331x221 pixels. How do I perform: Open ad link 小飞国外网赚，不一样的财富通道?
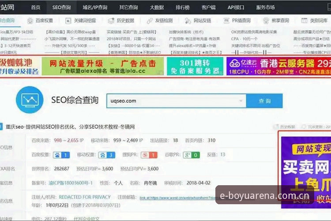[72, 39]
